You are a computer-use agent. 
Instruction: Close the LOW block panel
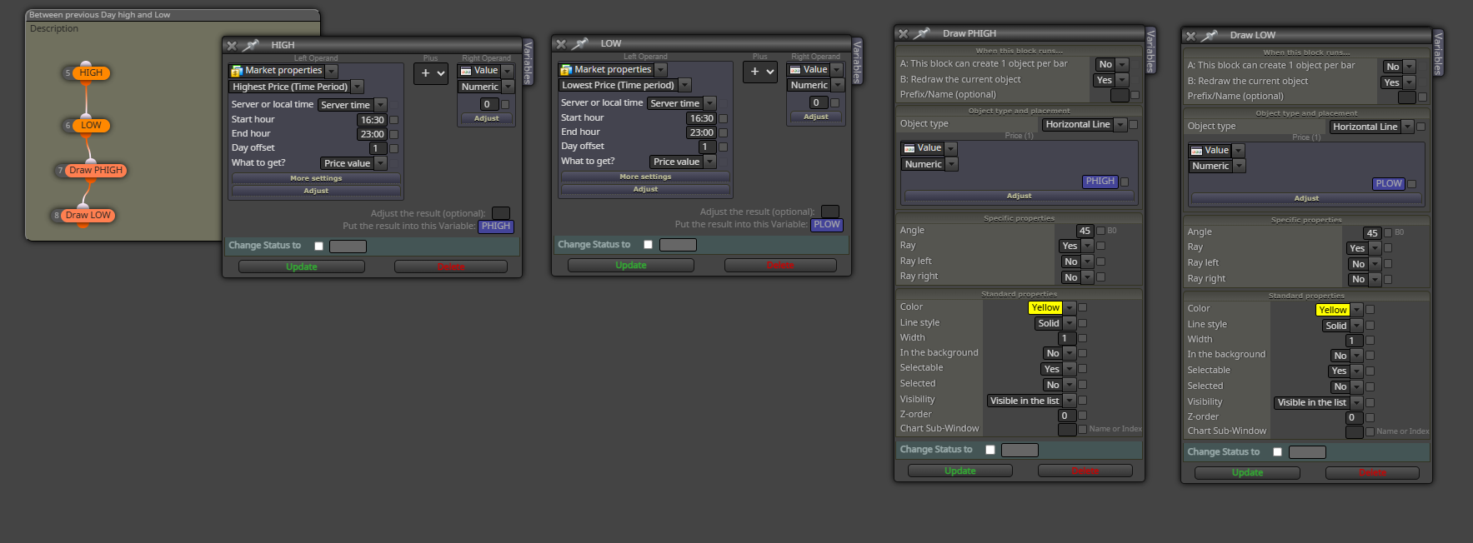(561, 44)
